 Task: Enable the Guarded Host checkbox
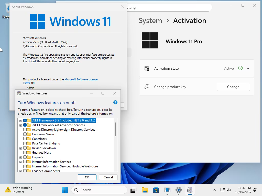(25, 153)
